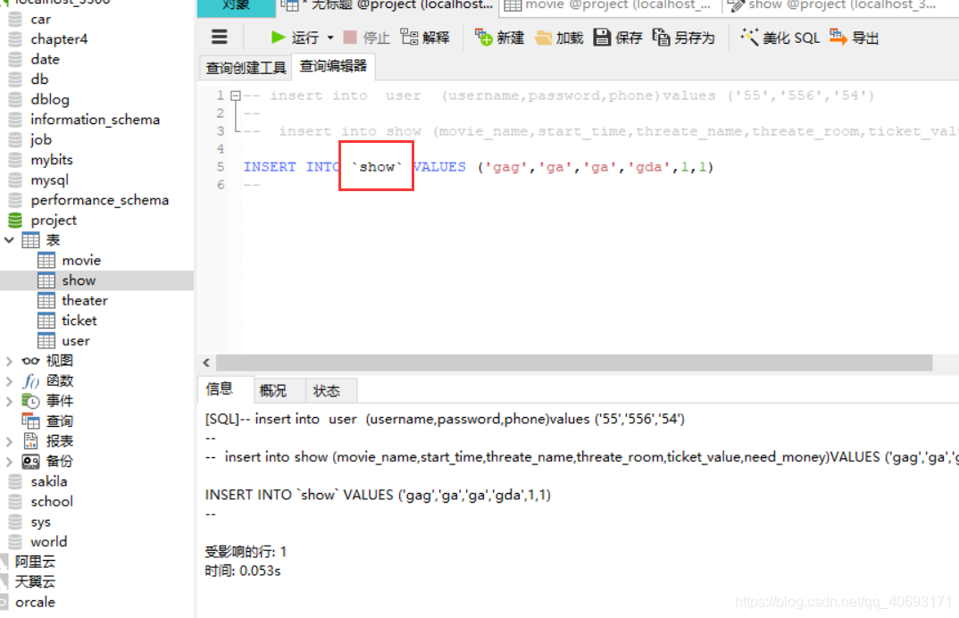The image size is (959, 618).
Task: Select the 查询 queries node
Action: (59, 422)
